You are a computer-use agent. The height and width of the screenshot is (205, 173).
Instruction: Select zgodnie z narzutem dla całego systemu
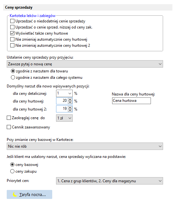13,78
